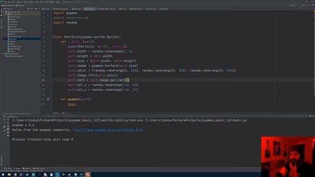This screenshot has width=315, height=177.
Task: Click the active particle.py editor tab
Action: click(x=90, y=9)
